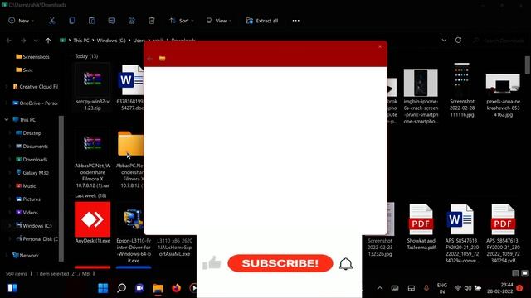
Task: Select Music in navigation pane
Action: [x=26, y=185]
